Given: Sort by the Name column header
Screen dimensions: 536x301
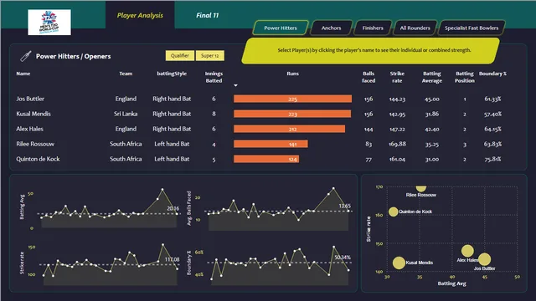Looking at the screenshot, I should (23, 74).
